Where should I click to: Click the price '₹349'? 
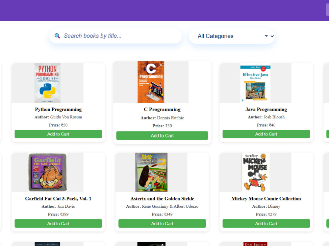point(168,214)
